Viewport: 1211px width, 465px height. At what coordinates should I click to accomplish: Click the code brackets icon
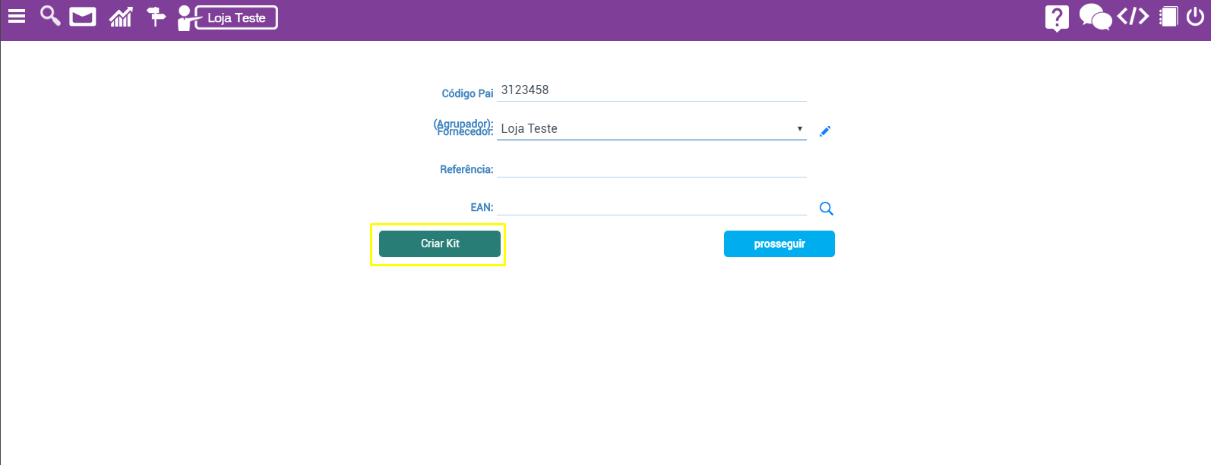tap(1133, 16)
